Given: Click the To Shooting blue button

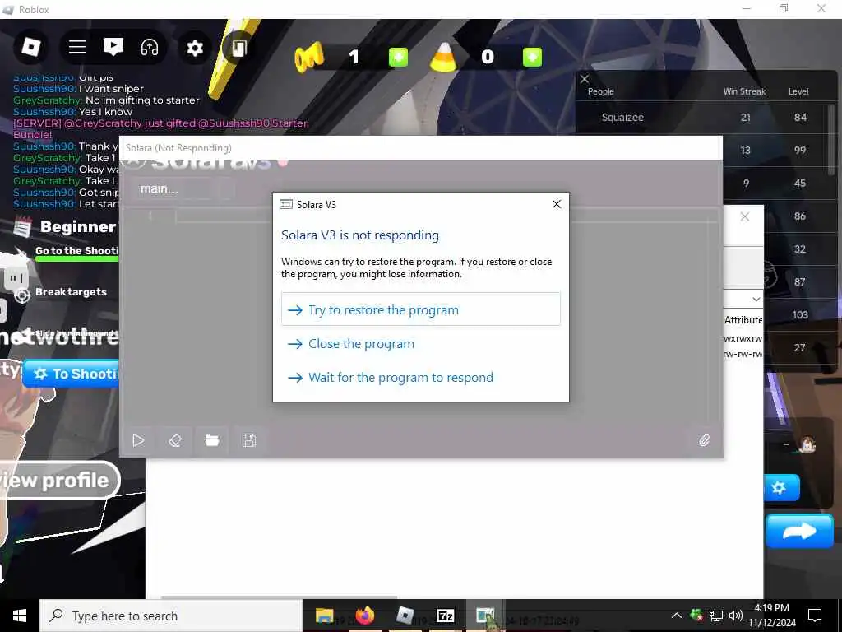Looking at the screenshot, I should pyautogui.click(x=71, y=374).
